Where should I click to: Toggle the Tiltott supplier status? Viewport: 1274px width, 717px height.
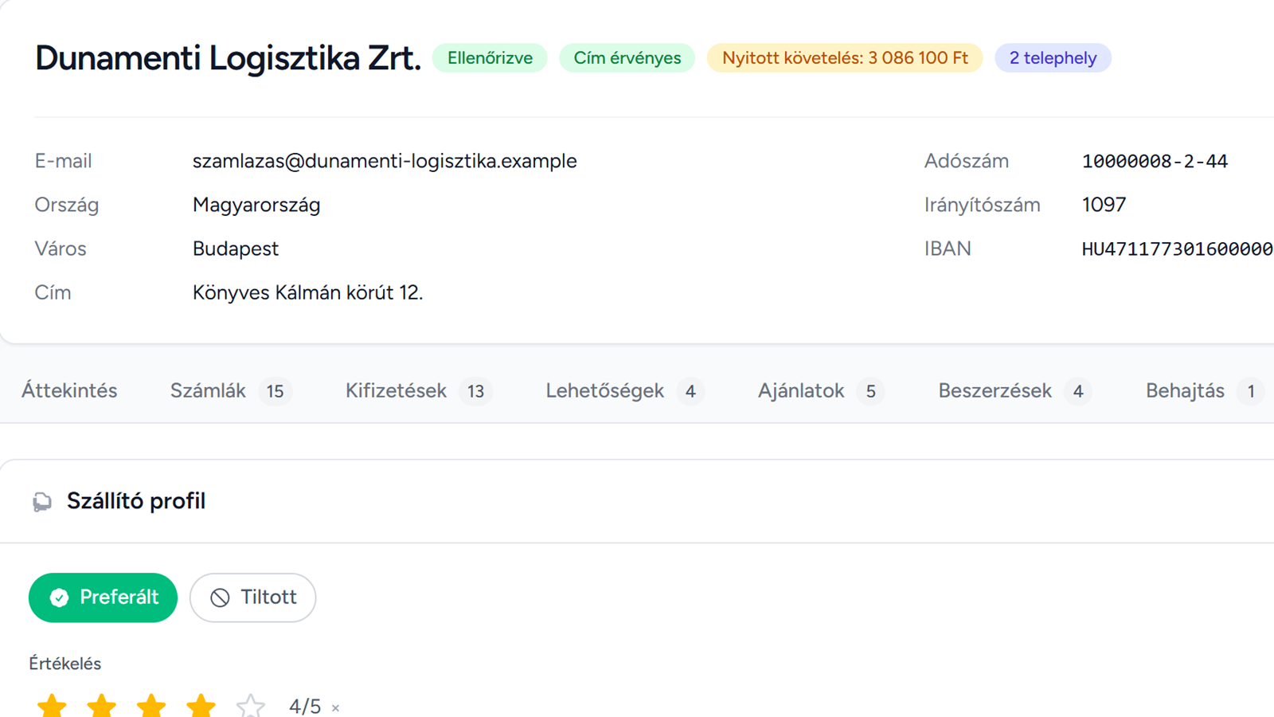[x=252, y=597]
